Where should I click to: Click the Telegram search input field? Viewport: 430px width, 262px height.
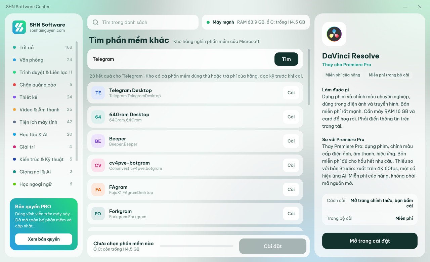point(181,59)
